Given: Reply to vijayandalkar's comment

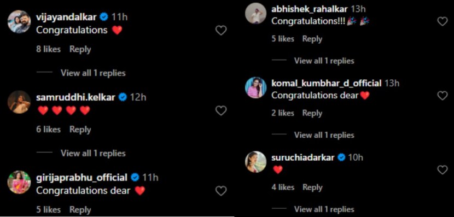Looking at the screenshot, I should coord(80,50).
